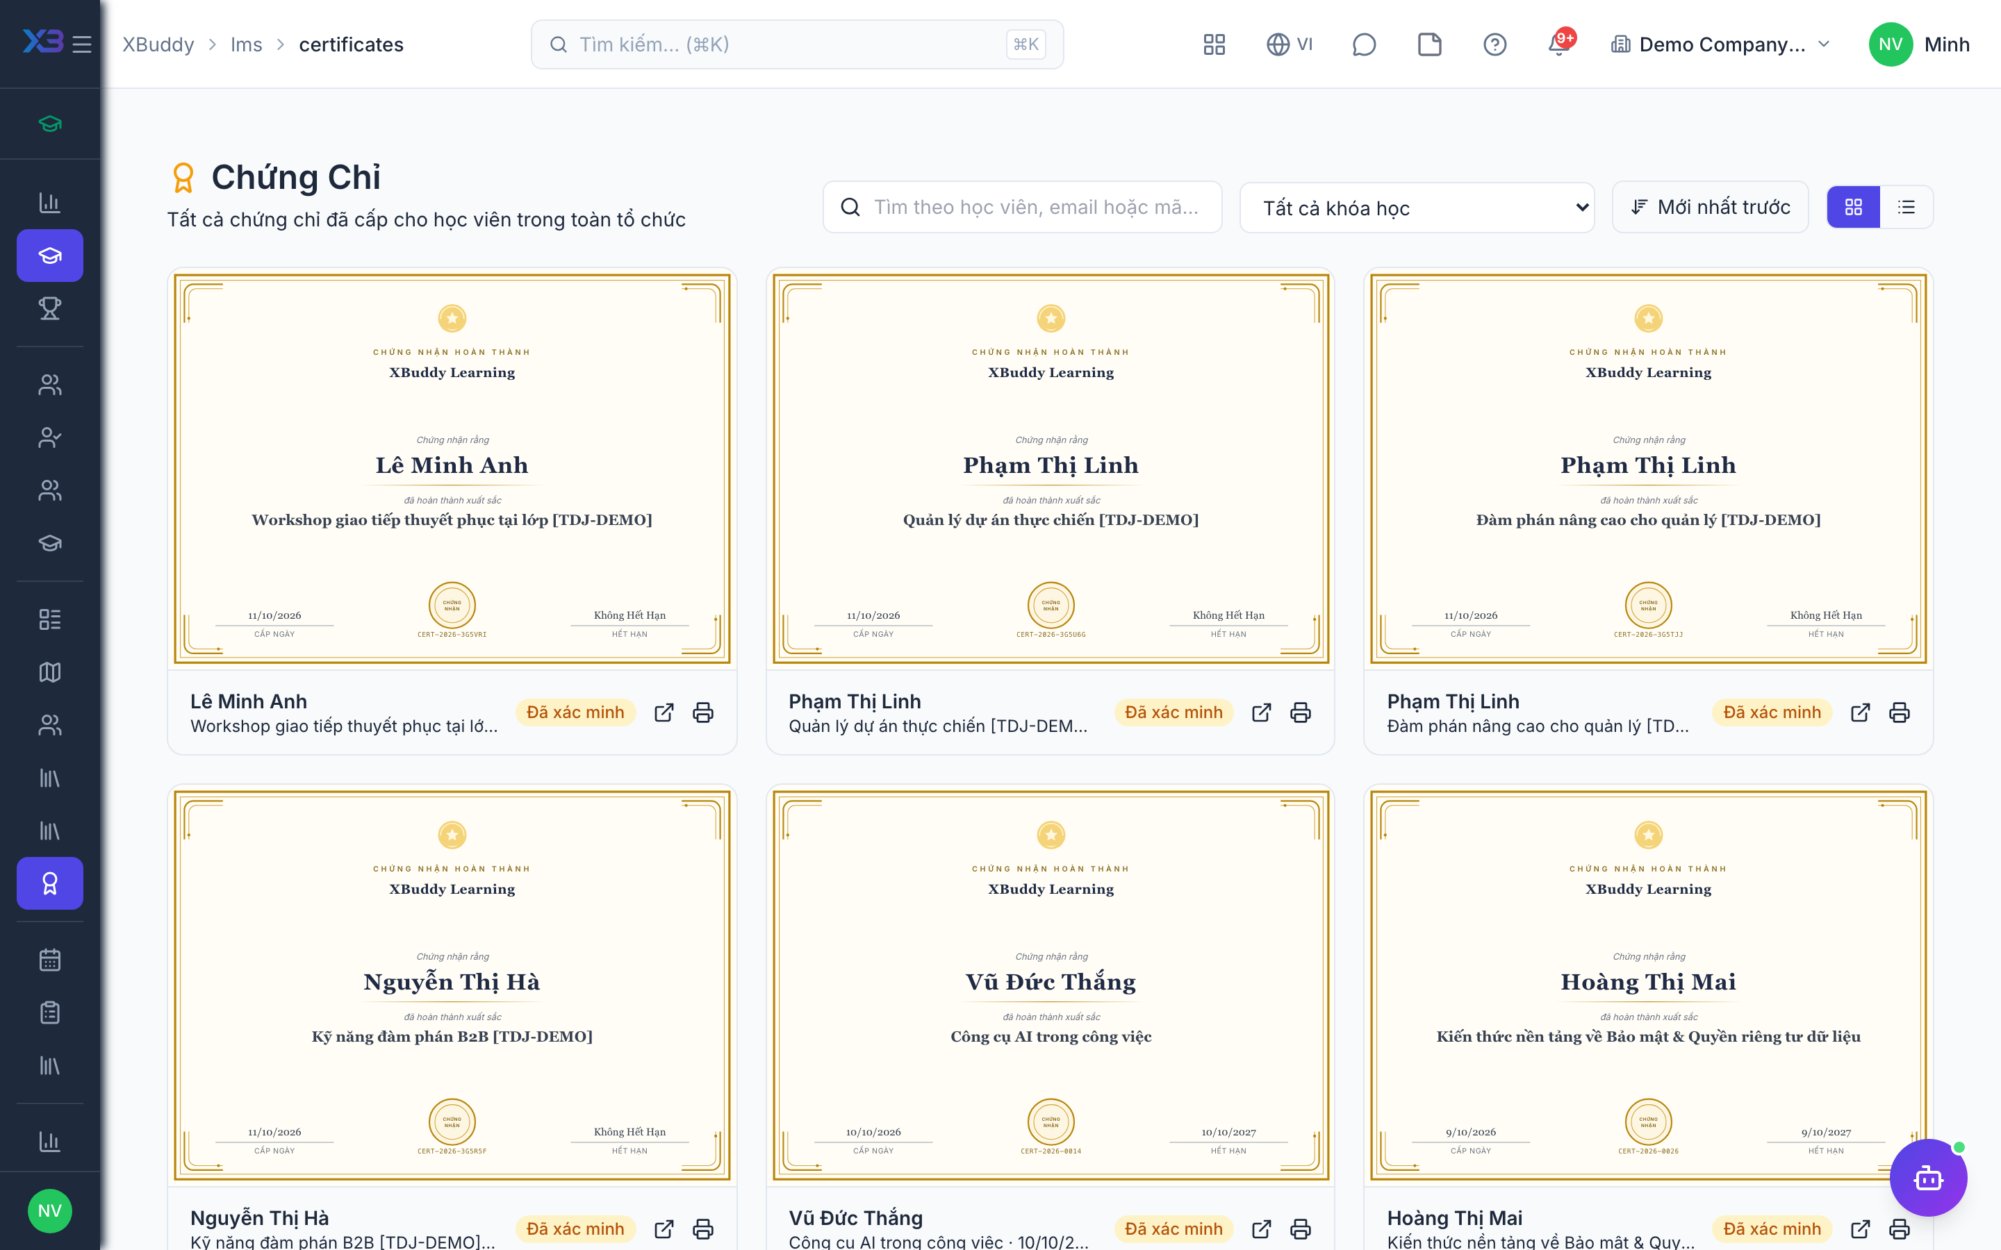Expand the Tất cả khóa học dropdown
Viewport: 2001px width, 1250px height.
1417,208
